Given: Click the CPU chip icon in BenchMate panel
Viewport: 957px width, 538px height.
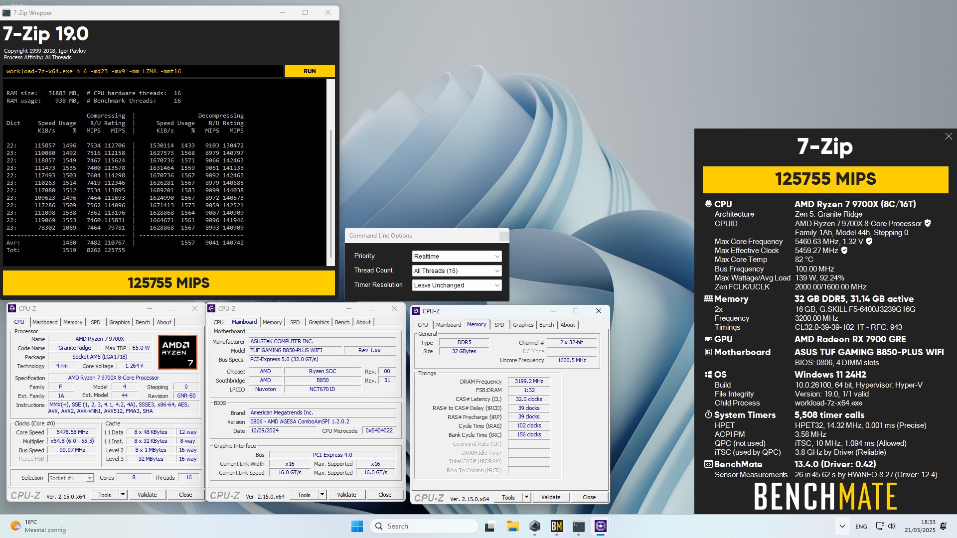Looking at the screenshot, I should click(708, 204).
